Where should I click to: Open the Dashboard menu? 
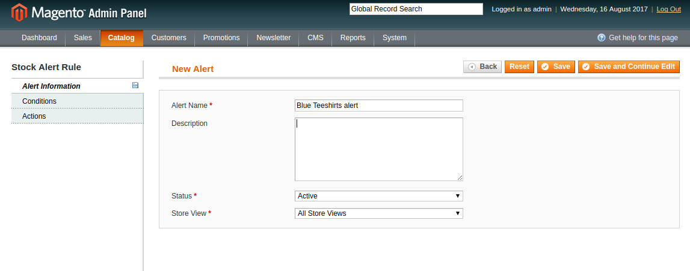(39, 38)
